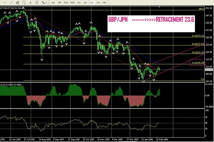
Task: Switch chart to MN monthly timeframe
Action: click(x=104, y=3)
